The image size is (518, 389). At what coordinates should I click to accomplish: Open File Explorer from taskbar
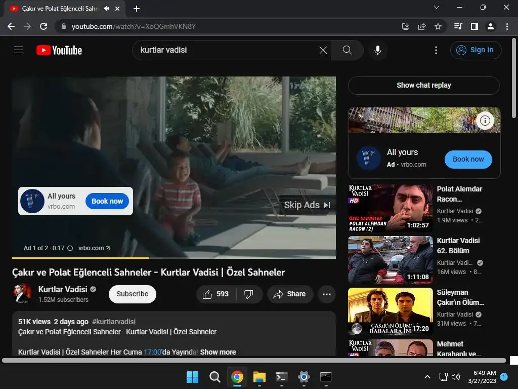(x=260, y=377)
